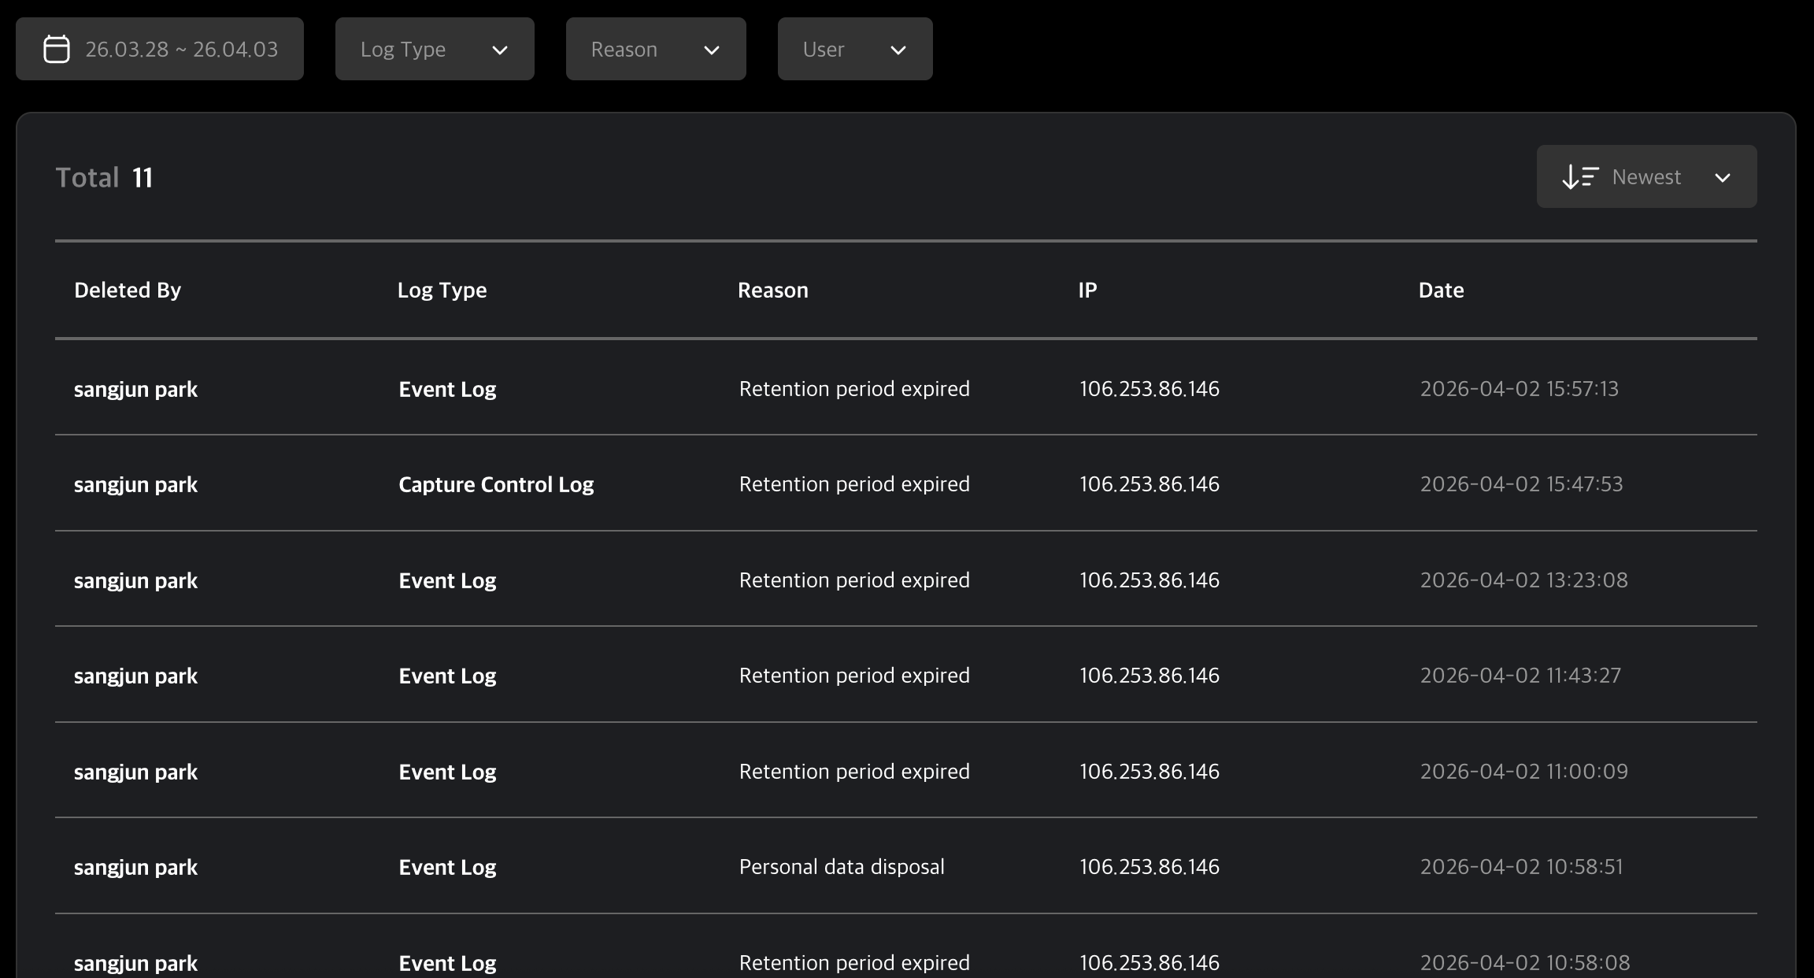Open the Log Type filter dropdown
Screen dimensions: 1814x978
coord(435,49)
